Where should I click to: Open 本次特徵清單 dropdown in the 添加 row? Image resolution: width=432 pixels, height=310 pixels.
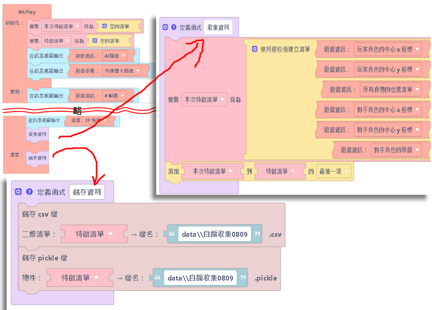[x=212, y=171]
